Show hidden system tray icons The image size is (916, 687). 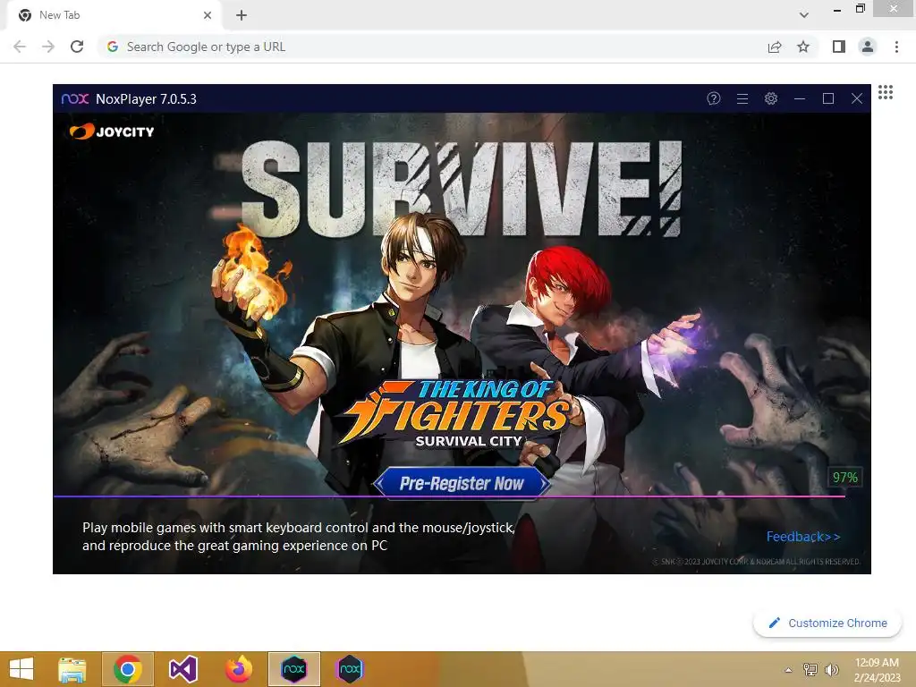789,670
